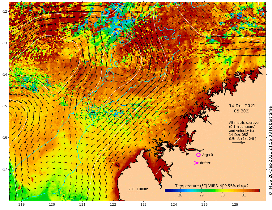Click longitude label 123 on bottom axis
This screenshot has height=210, width=272.
click(x=143, y=204)
